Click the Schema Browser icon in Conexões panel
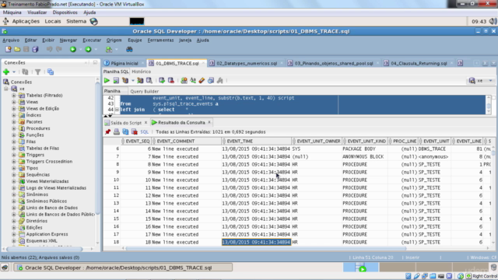The height and width of the screenshot is (280, 498). pyautogui.click(x=51, y=72)
